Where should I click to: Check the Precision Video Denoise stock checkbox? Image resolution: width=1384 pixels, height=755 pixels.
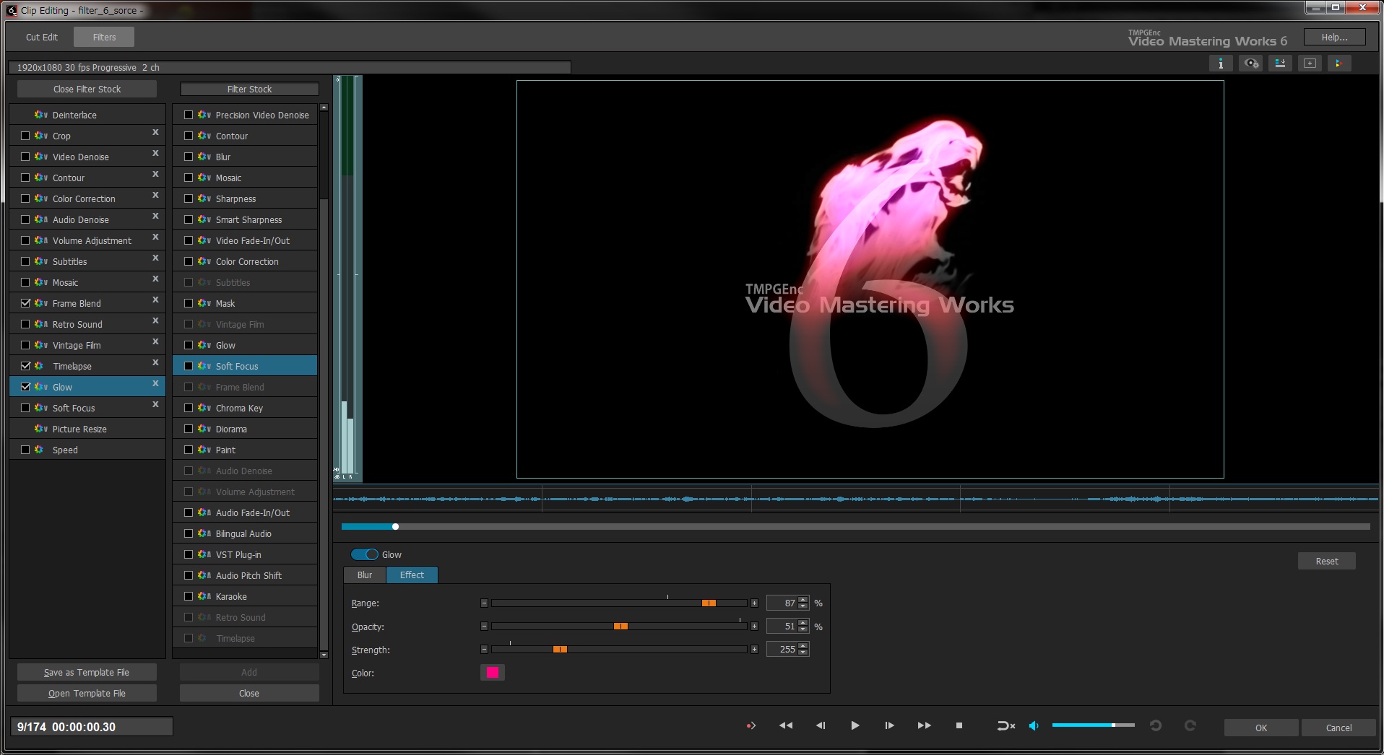coord(189,115)
